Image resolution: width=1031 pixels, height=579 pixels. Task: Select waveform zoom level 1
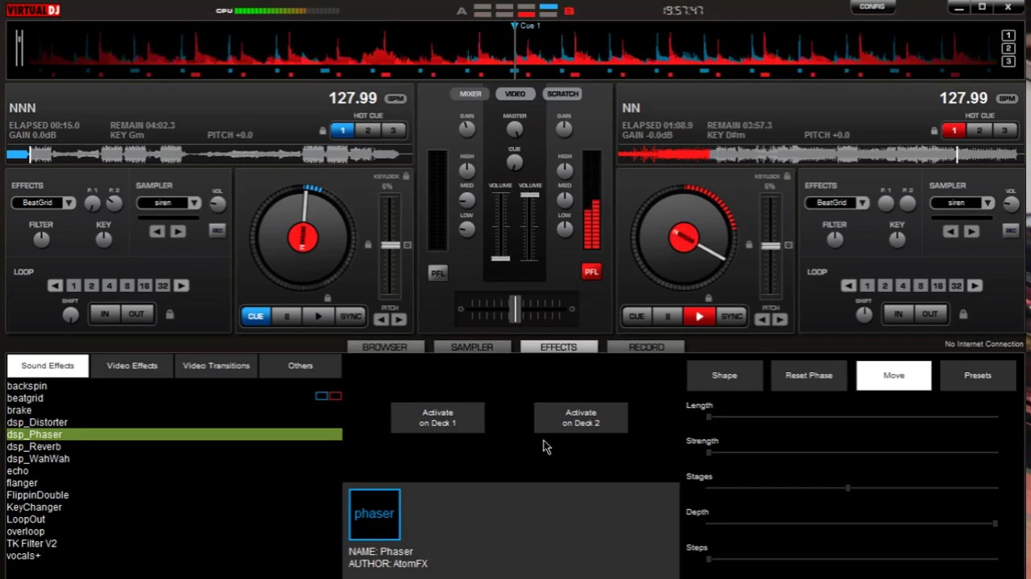click(1008, 36)
